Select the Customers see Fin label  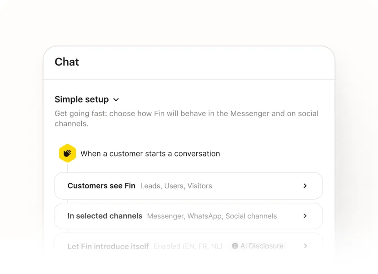click(101, 186)
